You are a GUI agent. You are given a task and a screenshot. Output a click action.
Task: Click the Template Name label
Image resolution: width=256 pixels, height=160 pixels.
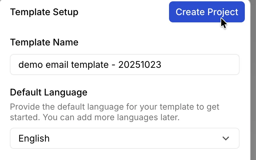[x=44, y=42]
